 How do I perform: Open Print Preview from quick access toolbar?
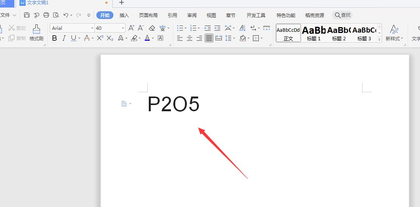pyautogui.click(x=56, y=15)
